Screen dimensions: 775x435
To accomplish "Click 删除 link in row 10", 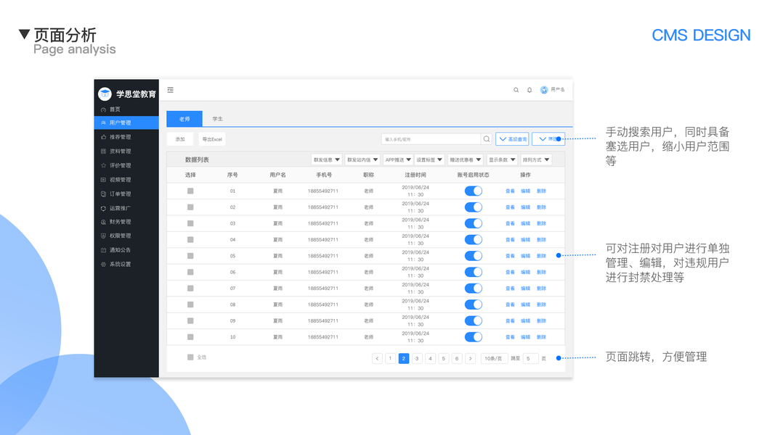I will tap(541, 337).
